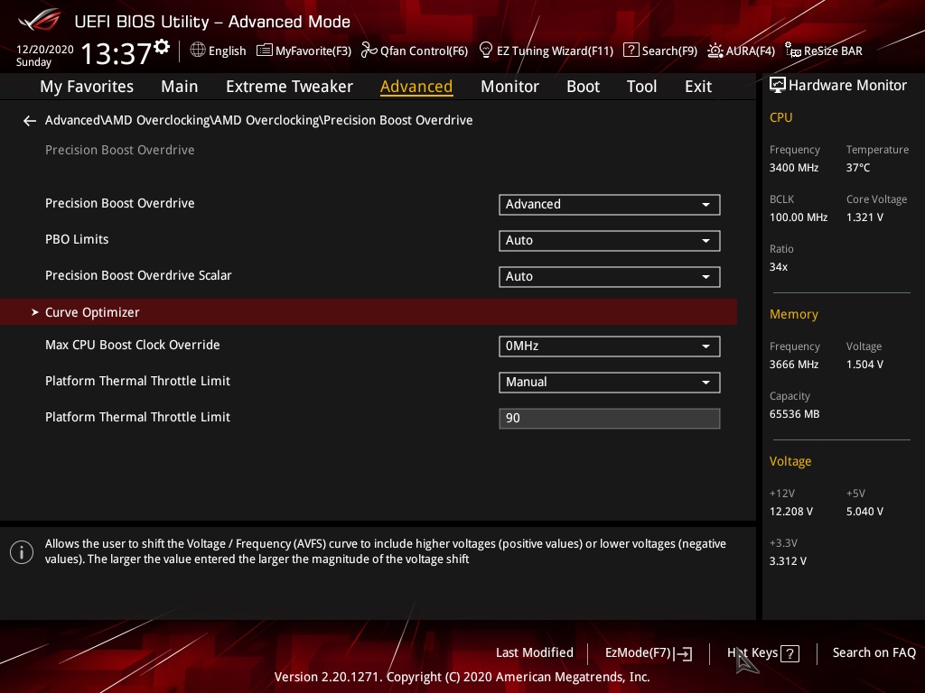Switch to My Favorites tab

87,87
